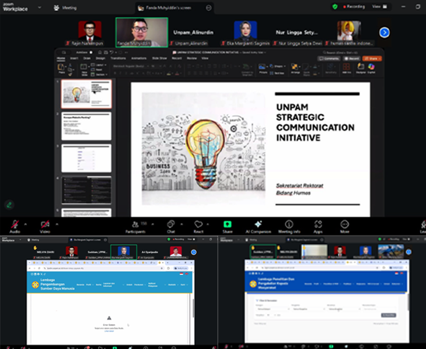Click the LPSDM browser address bar
Screen dimensions: 426x349
[x=103, y=268]
